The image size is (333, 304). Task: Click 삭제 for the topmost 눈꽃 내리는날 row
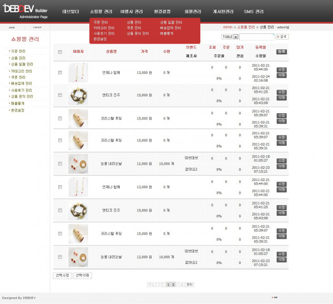[x=282, y=166]
